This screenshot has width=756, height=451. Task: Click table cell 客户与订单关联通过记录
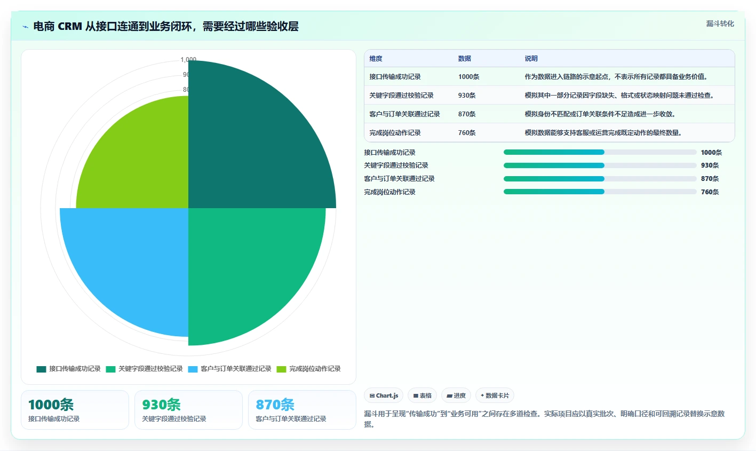(404, 114)
